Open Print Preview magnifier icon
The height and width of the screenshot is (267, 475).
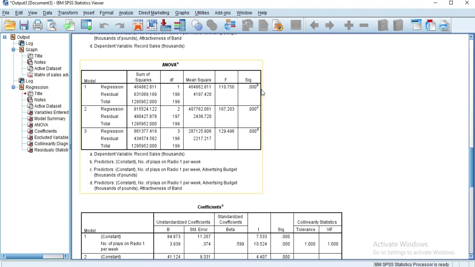click(x=52, y=25)
